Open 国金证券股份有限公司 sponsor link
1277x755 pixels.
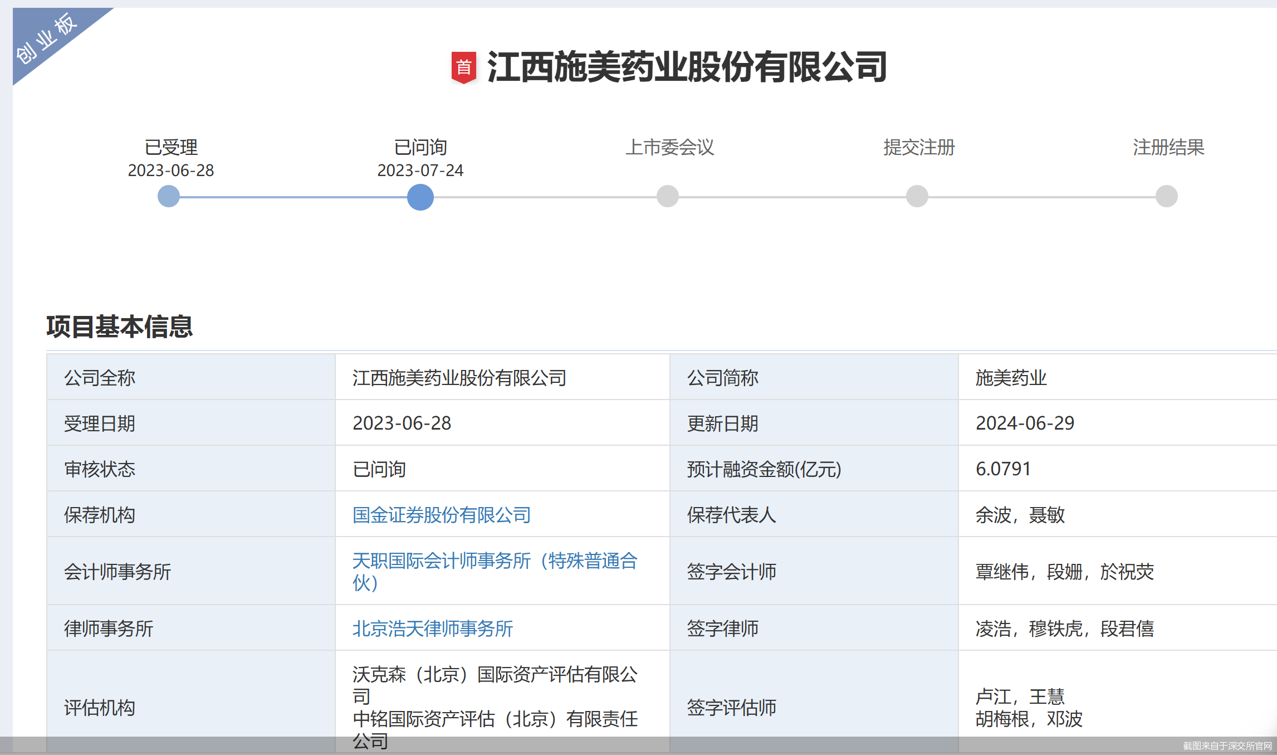coord(442,515)
